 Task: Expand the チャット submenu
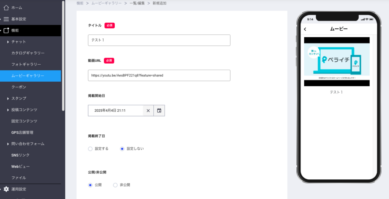pos(8,42)
